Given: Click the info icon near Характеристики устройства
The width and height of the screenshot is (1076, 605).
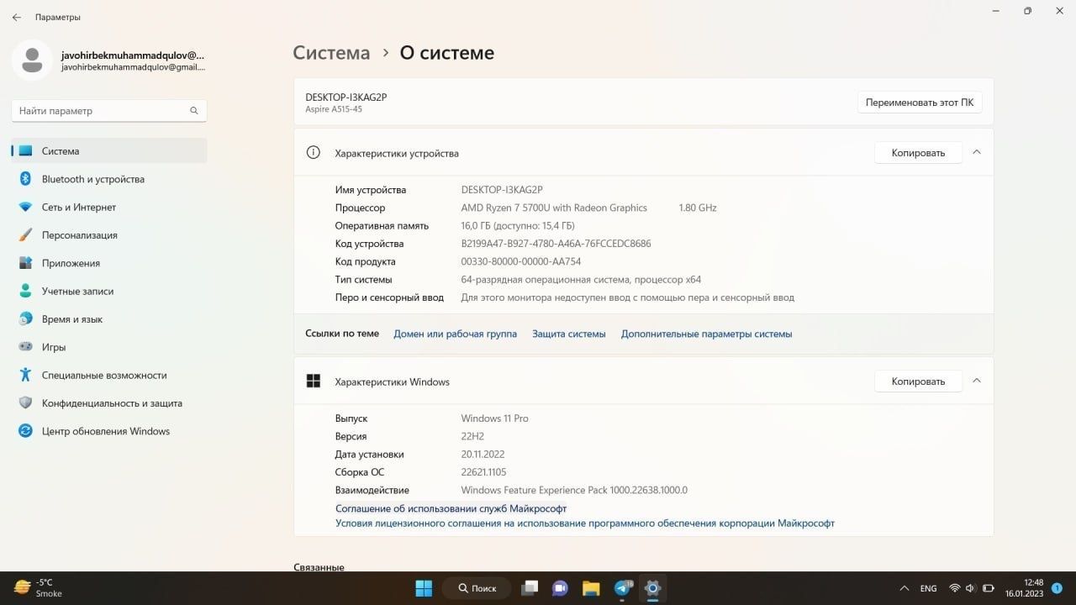Looking at the screenshot, I should point(313,153).
